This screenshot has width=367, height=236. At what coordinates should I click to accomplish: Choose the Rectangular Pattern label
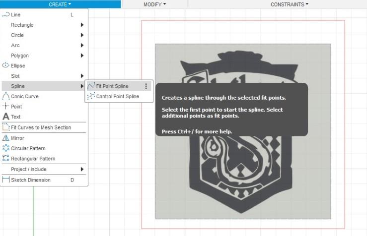point(33,159)
